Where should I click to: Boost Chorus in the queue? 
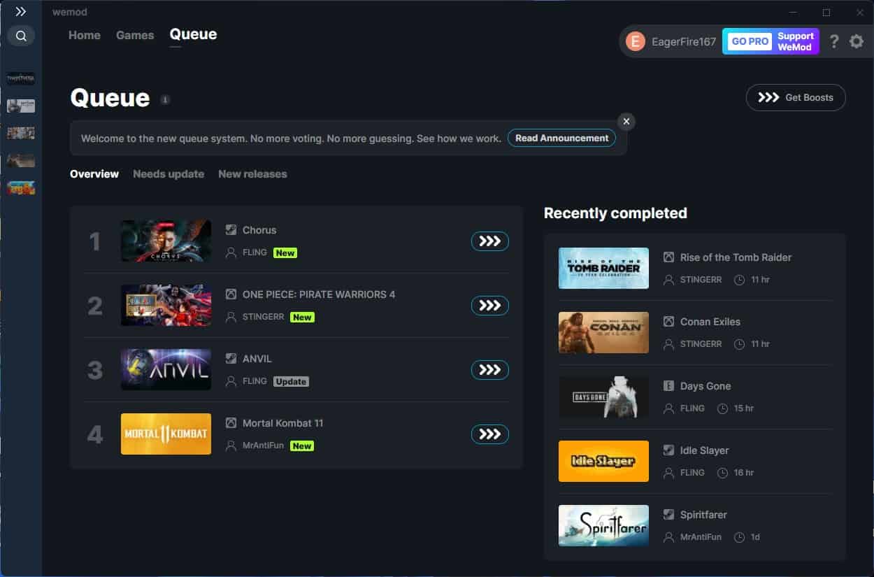[490, 241]
